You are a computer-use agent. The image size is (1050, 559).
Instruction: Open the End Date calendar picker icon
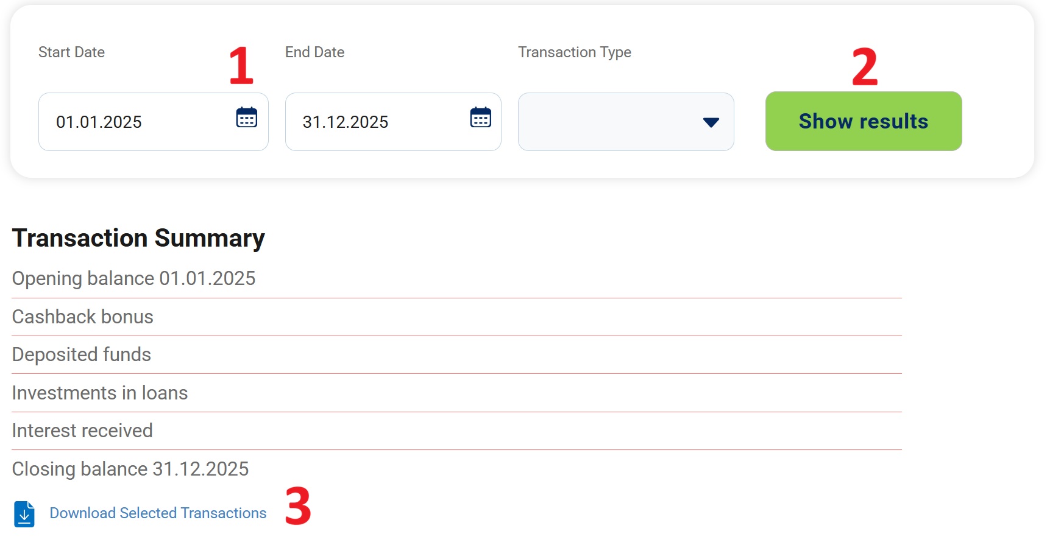pyautogui.click(x=480, y=118)
